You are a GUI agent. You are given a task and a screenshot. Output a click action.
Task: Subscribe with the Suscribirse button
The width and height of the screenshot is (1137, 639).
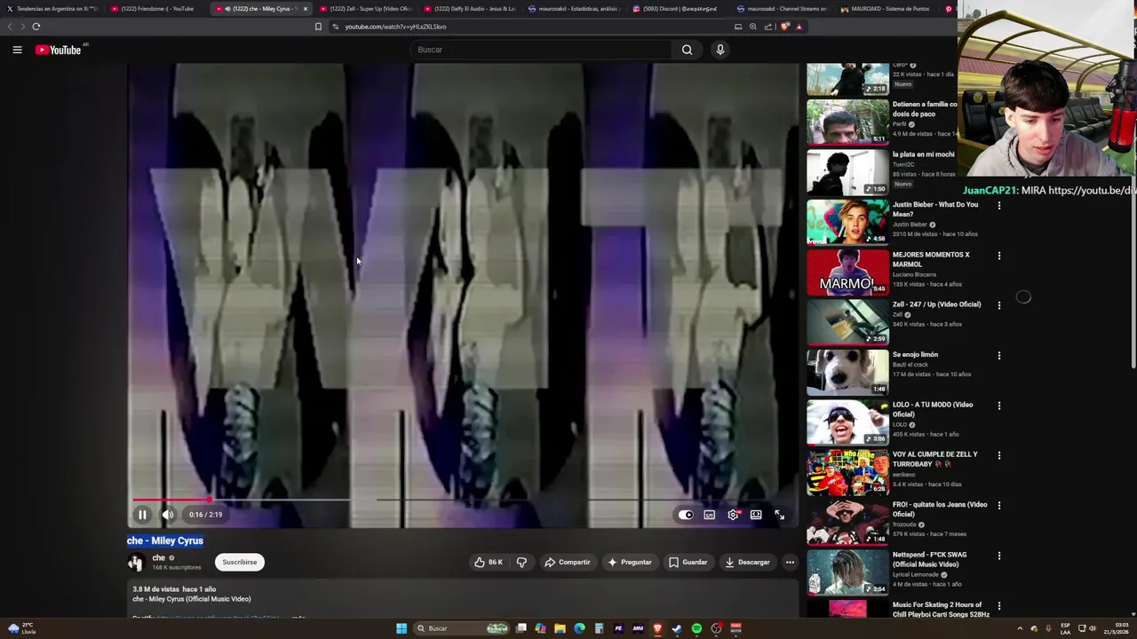coord(240,562)
